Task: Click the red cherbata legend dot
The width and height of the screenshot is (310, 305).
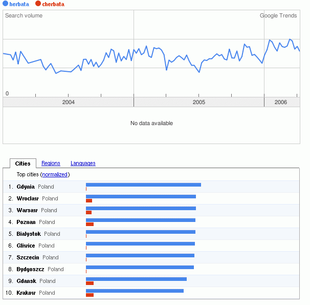Action: 38,4
